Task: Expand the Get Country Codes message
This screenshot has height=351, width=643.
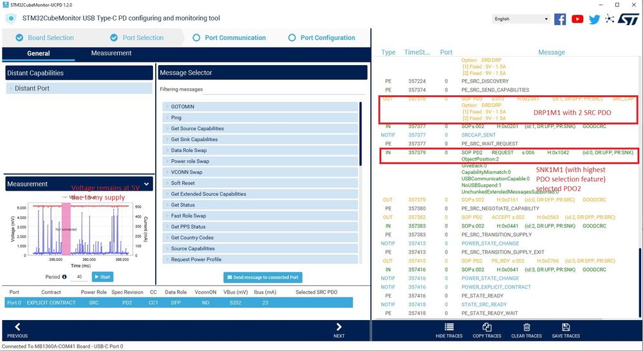Action: [261, 237]
